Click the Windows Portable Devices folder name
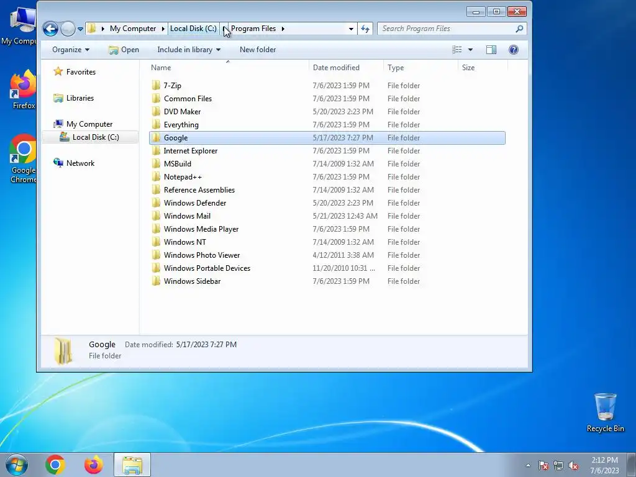Screen dimensions: 636x477 pos(207,268)
